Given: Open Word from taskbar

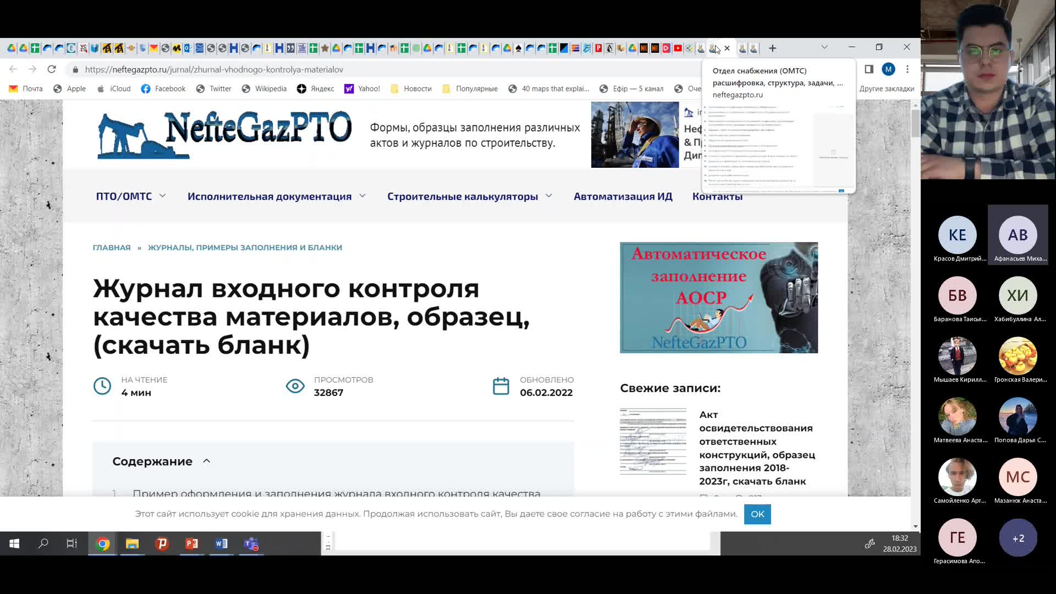Looking at the screenshot, I should click(x=221, y=544).
